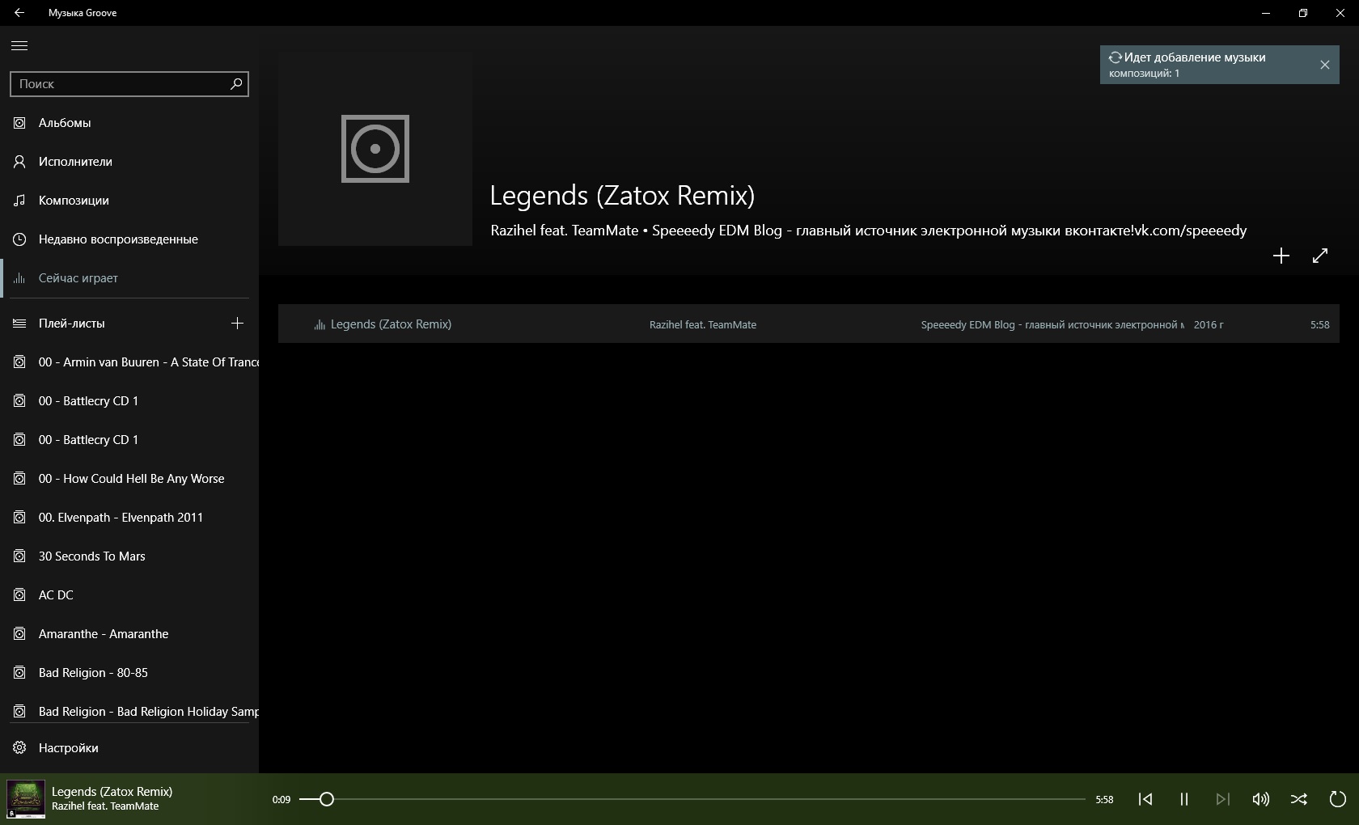The height and width of the screenshot is (825, 1359).
Task: Type in the Поиск search field
Action: [117, 84]
